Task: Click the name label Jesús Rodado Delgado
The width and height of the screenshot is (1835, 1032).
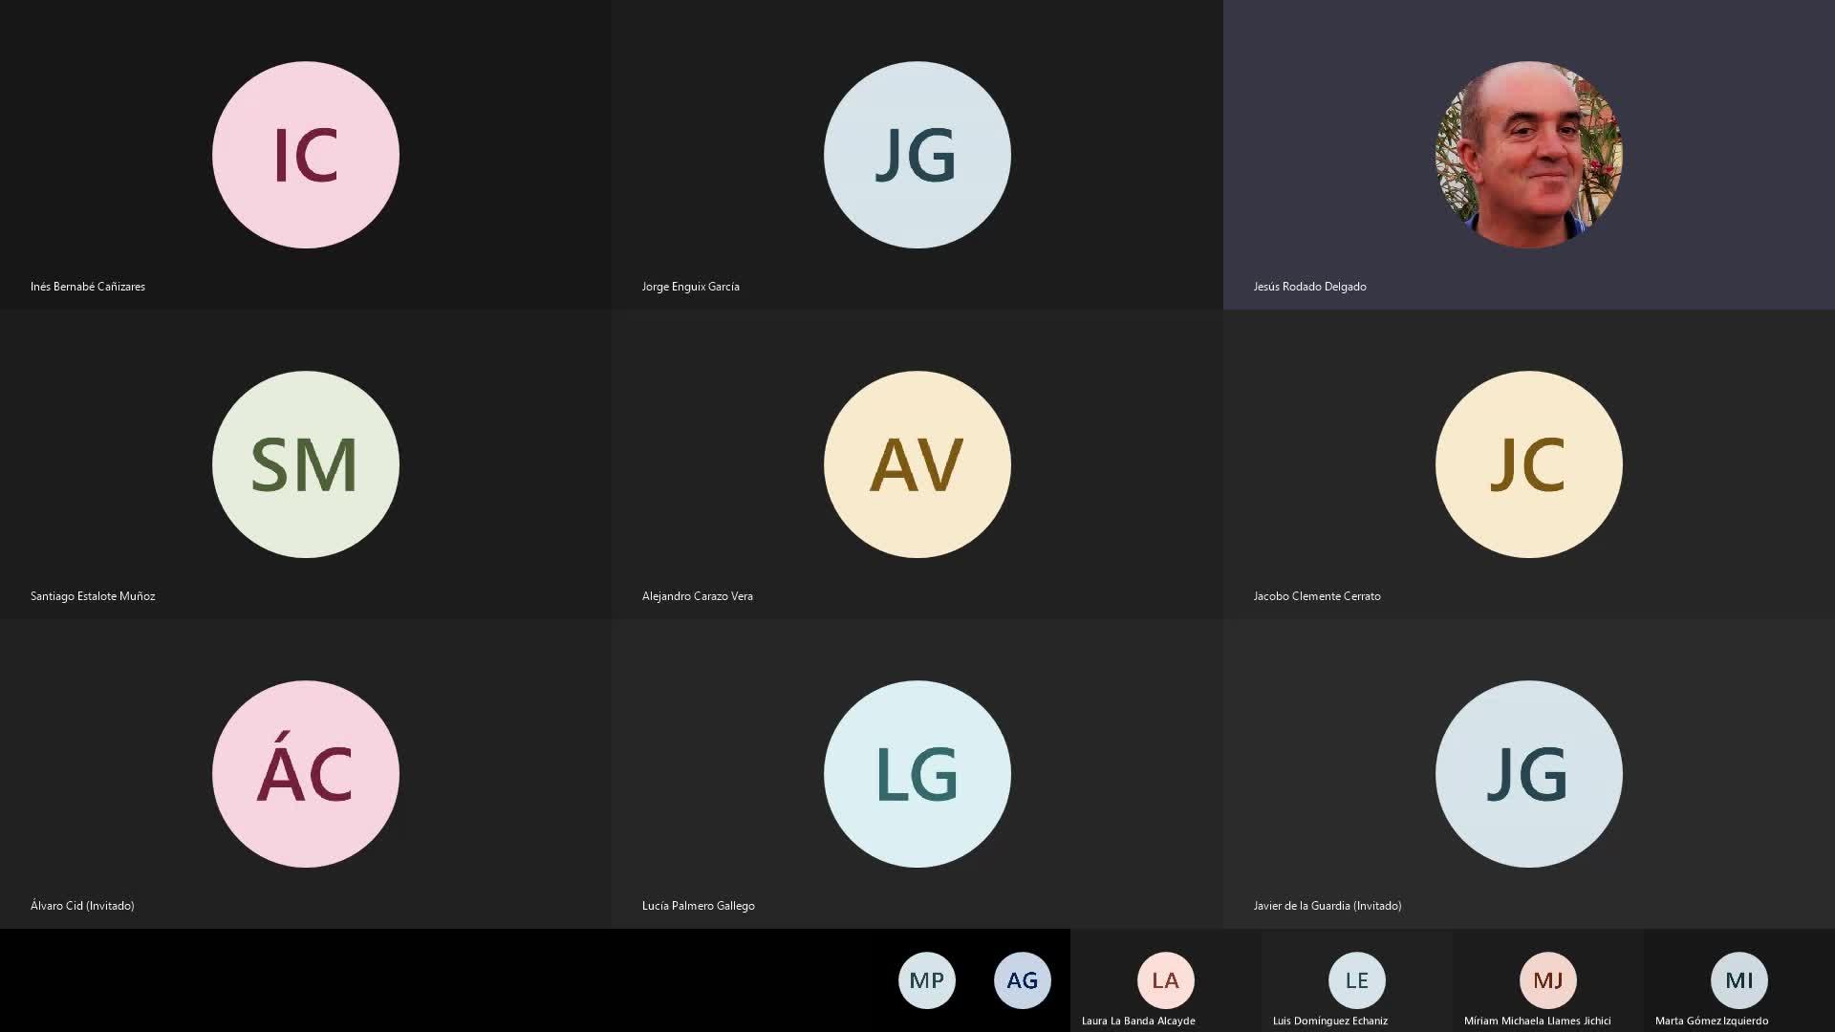Action: tap(1309, 287)
